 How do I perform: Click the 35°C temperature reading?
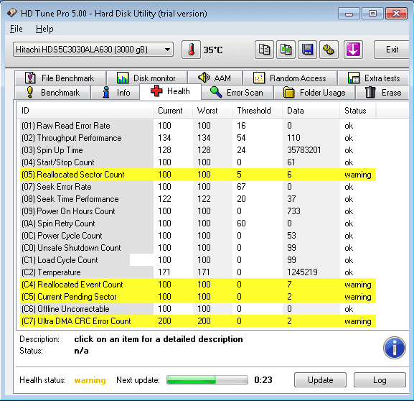(x=213, y=50)
